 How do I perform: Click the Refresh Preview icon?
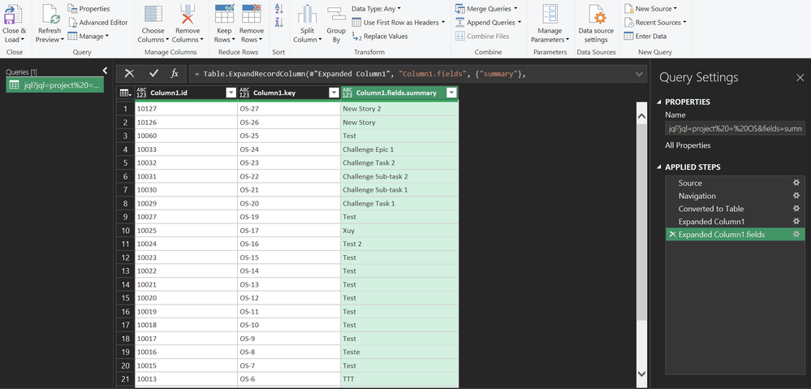pyautogui.click(x=50, y=15)
